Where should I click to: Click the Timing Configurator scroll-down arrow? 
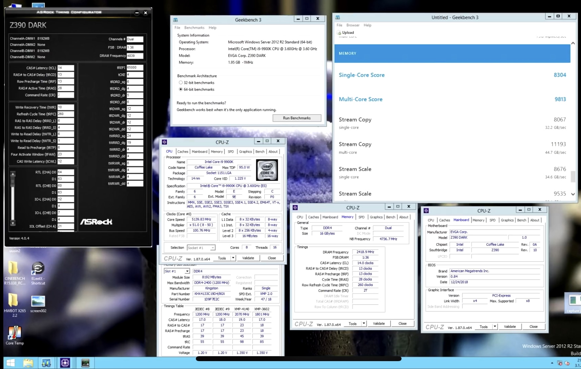click(13, 223)
